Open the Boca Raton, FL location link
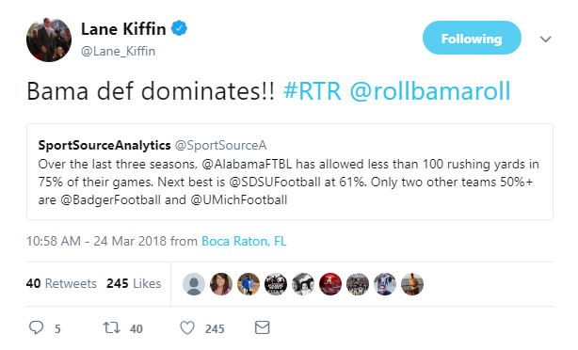Viewport: 578px width, 350px height. coord(244,241)
